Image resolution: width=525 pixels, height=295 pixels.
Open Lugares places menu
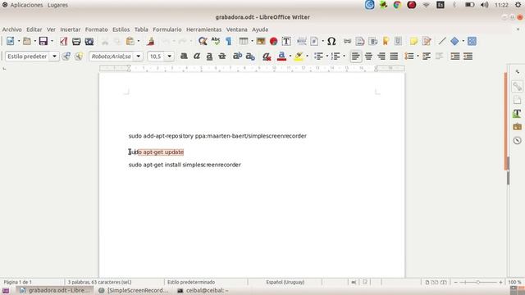[57, 5]
